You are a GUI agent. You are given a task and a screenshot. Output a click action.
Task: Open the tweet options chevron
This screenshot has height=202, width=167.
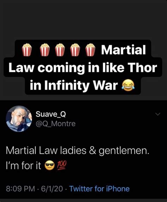[157, 114]
